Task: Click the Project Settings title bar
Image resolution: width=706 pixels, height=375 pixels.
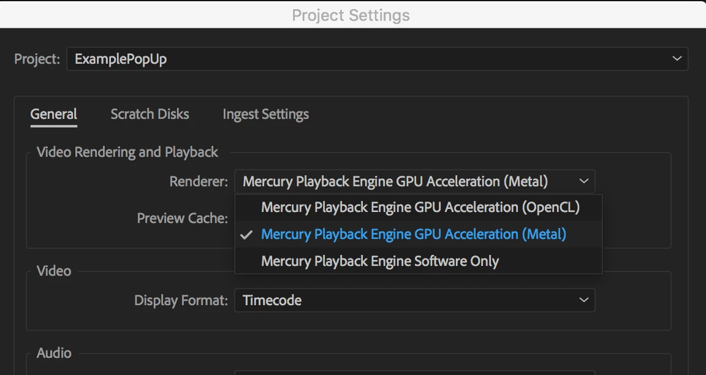Action: 351,15
